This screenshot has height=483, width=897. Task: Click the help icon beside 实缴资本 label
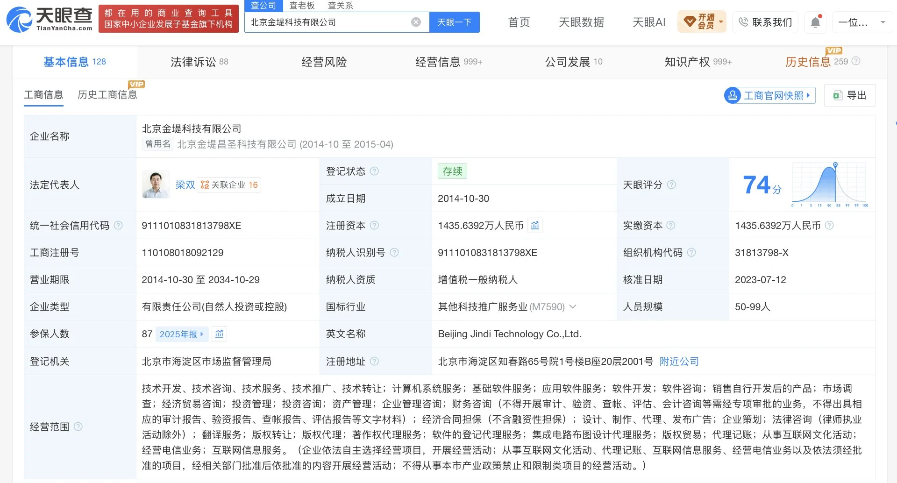671,226
